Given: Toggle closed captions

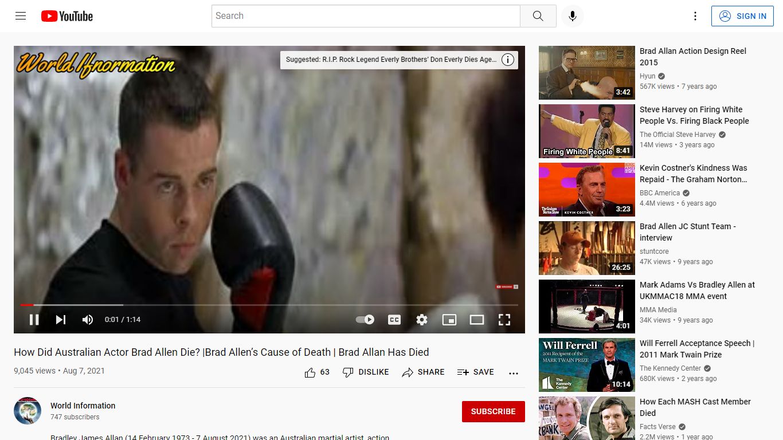Looking at the screenshot, I should point(394,320).
